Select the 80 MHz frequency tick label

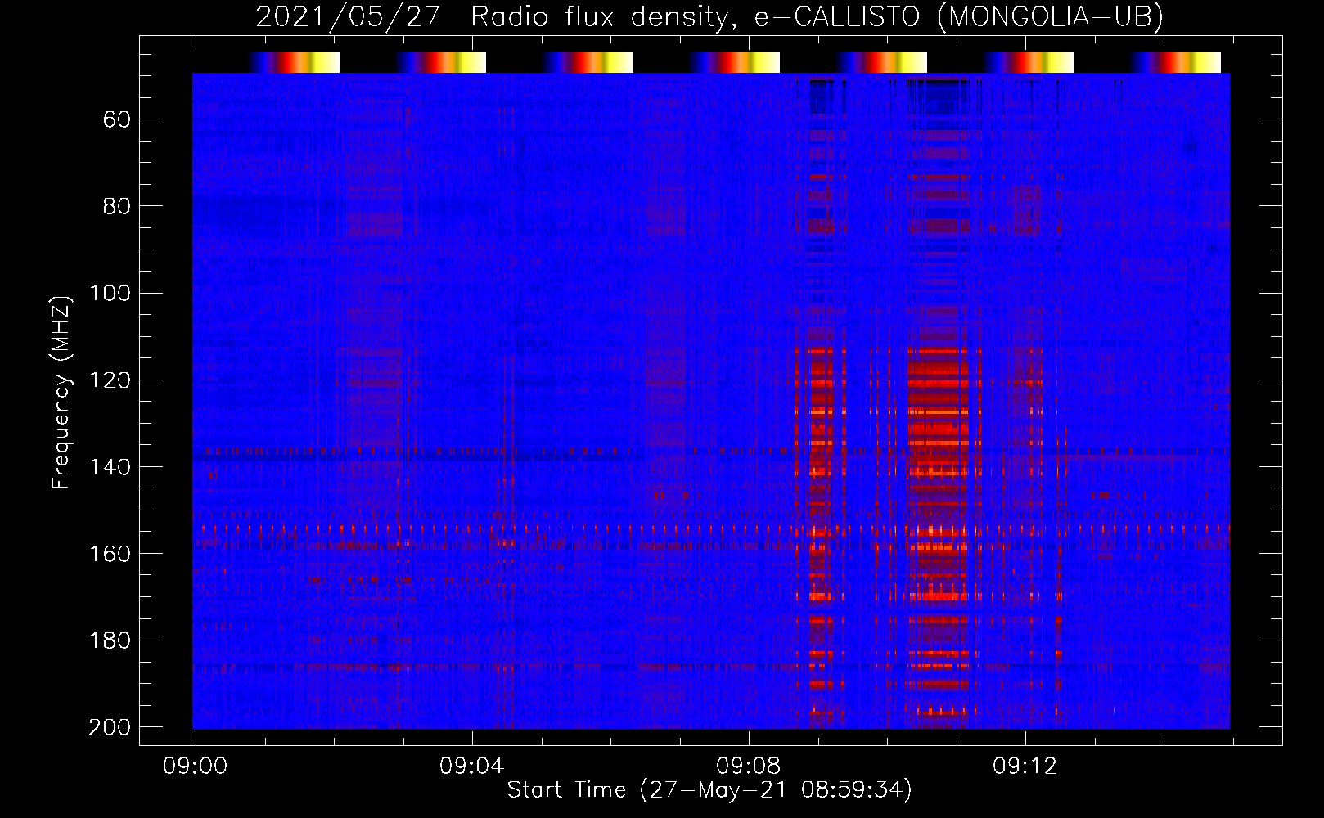tap(117, 206)
